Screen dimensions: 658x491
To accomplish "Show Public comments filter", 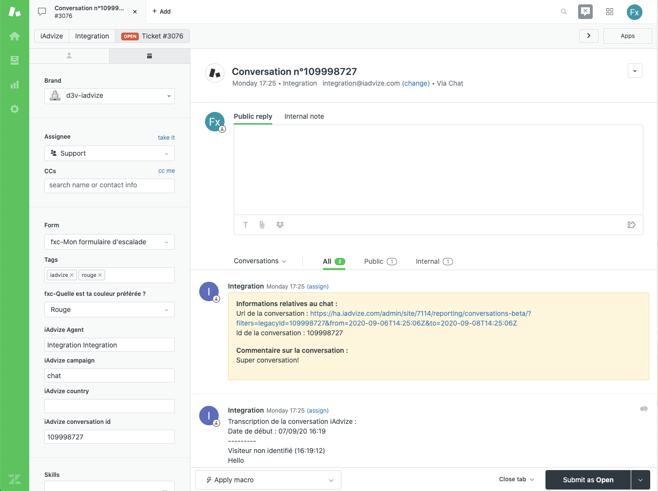I will click(380, 261).
